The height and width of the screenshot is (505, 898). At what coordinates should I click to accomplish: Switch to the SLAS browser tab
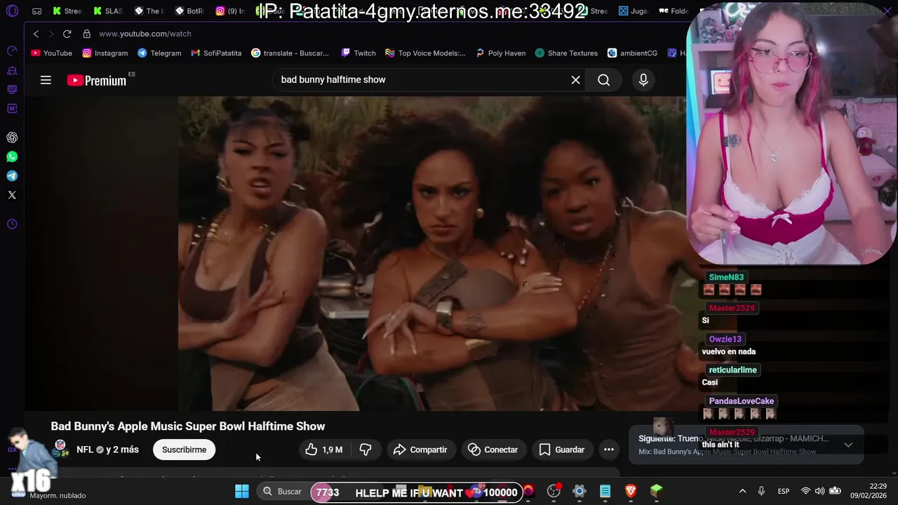click(x=107, y=11)
